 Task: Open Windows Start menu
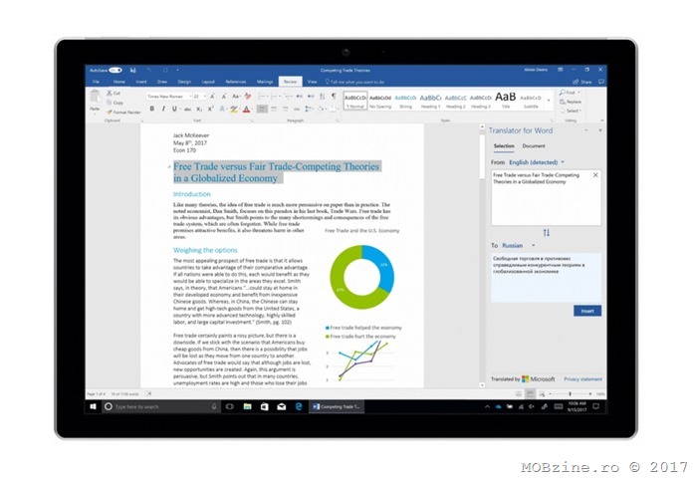(91, 406)
